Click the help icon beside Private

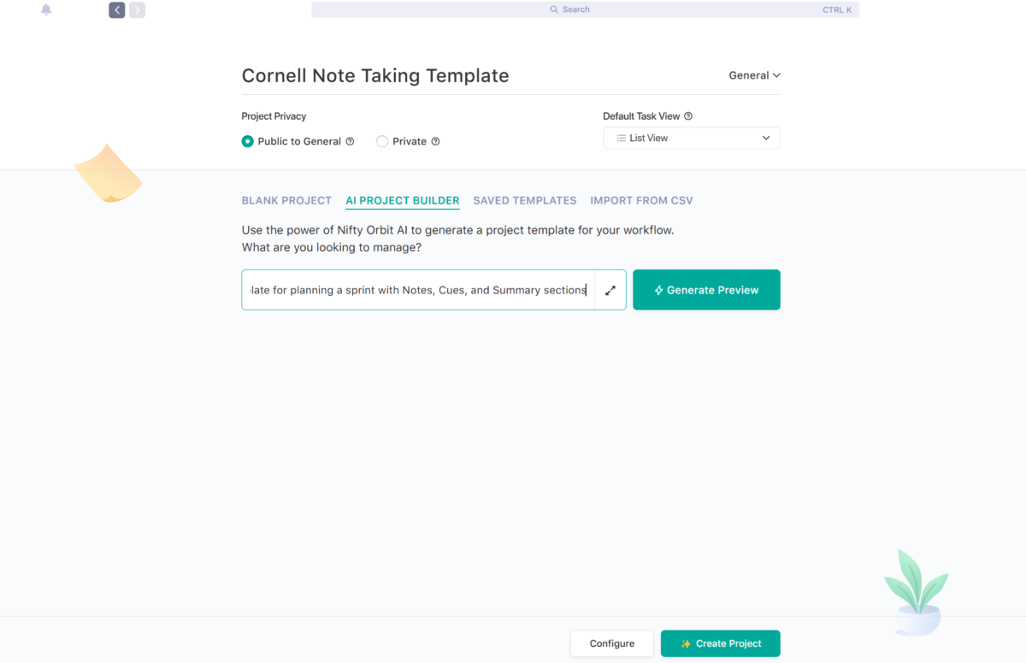click(435, 141)
